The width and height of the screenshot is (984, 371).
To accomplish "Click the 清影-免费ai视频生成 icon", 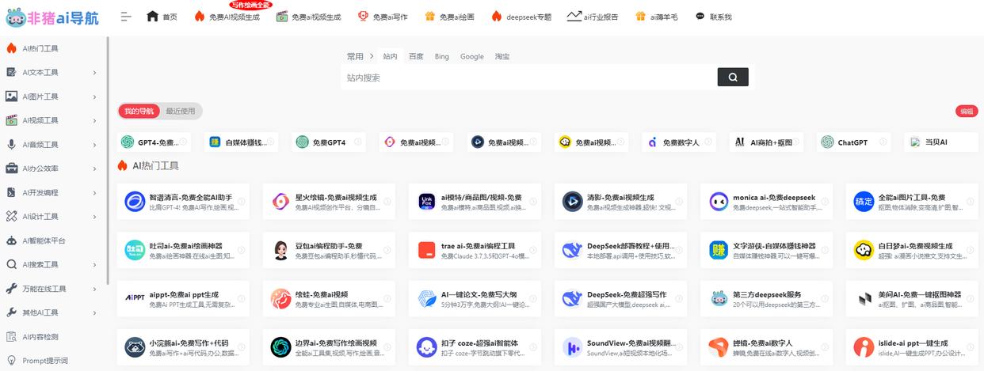I will coord(573,202).
